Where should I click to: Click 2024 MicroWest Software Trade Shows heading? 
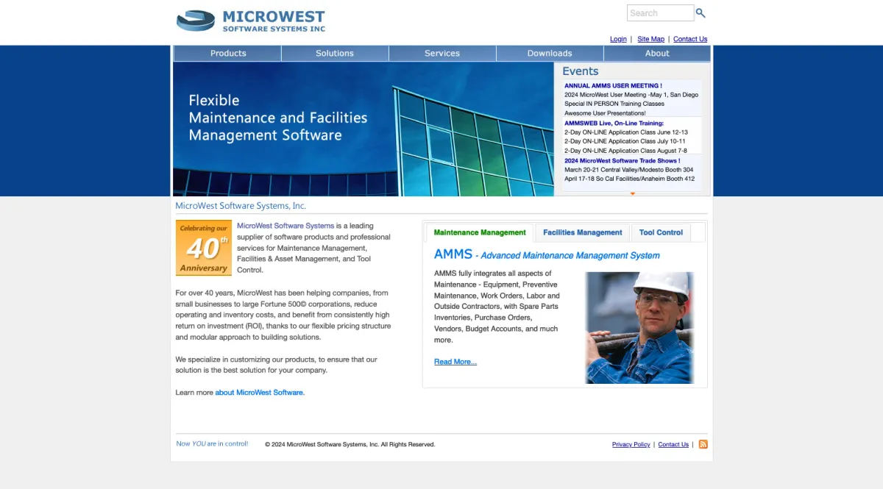click(x=622, y=160)
